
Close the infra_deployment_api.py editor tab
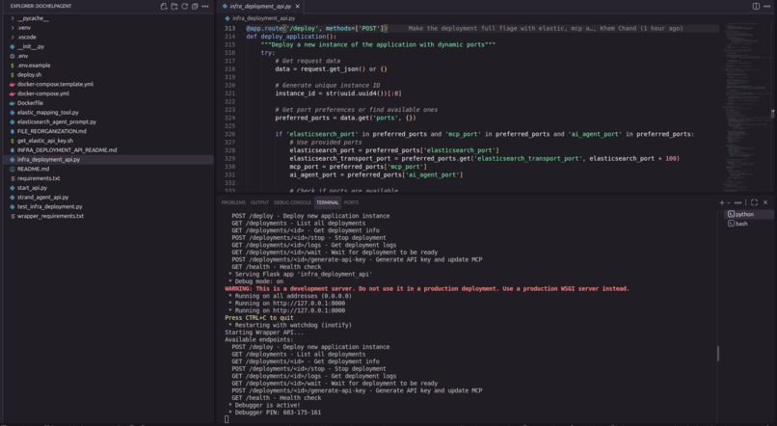click(x=297, y=7)
